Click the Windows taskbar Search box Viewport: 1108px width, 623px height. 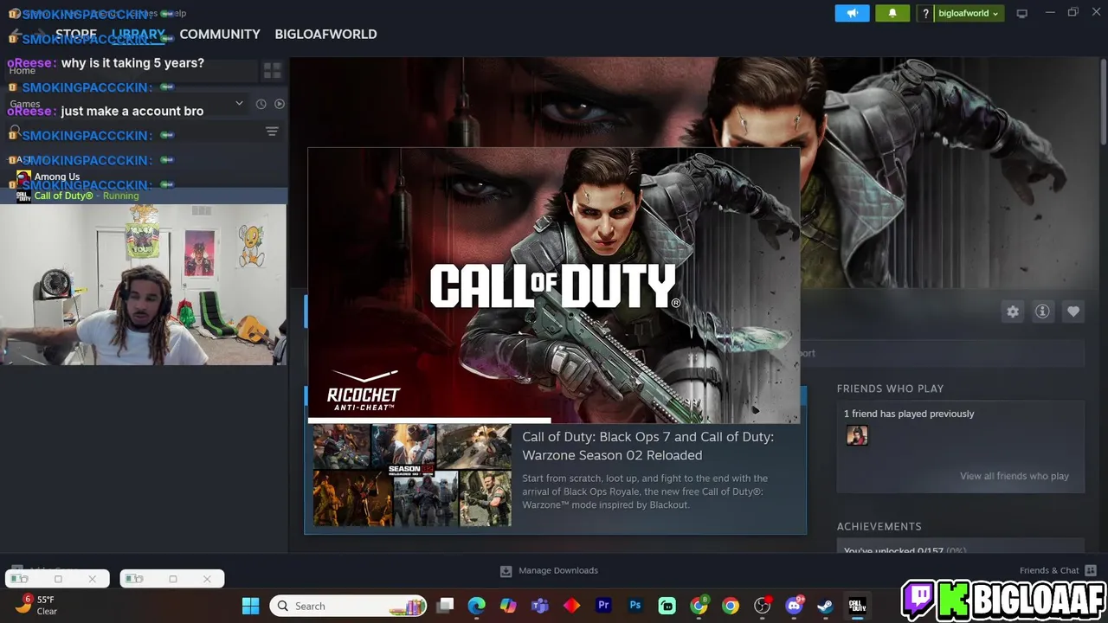click(349, 606)
